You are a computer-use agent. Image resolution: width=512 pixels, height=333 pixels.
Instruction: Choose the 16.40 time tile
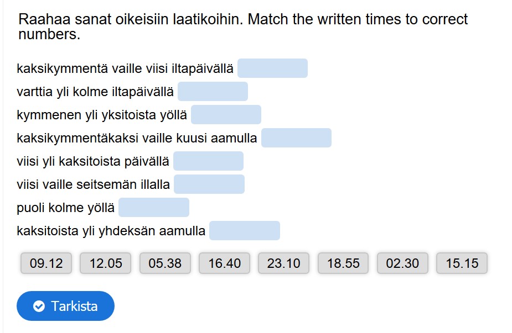[x=225, y=263]
